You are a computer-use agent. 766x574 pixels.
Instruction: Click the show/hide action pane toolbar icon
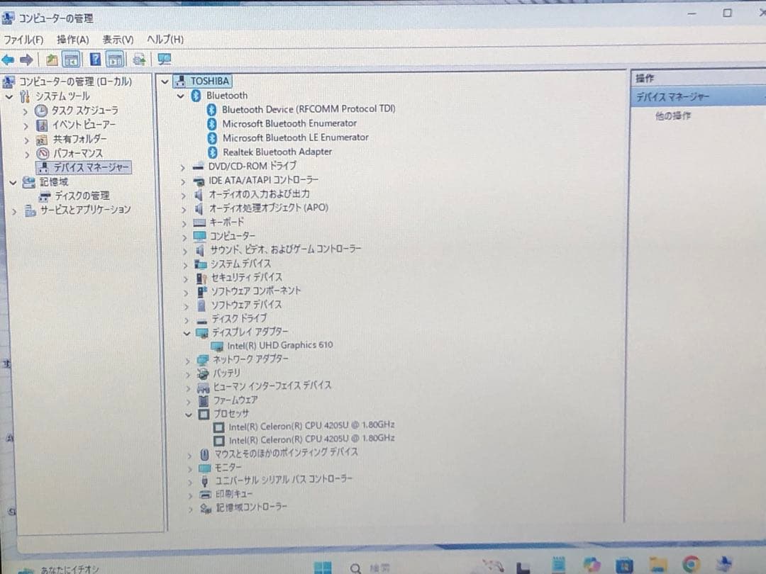116,60
